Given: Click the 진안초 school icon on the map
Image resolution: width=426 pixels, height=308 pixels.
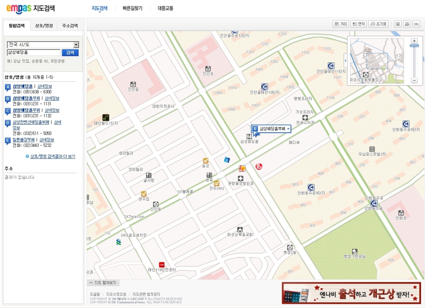Looking at the screenshot, I should pyautogui.click(x=208, y=69).
